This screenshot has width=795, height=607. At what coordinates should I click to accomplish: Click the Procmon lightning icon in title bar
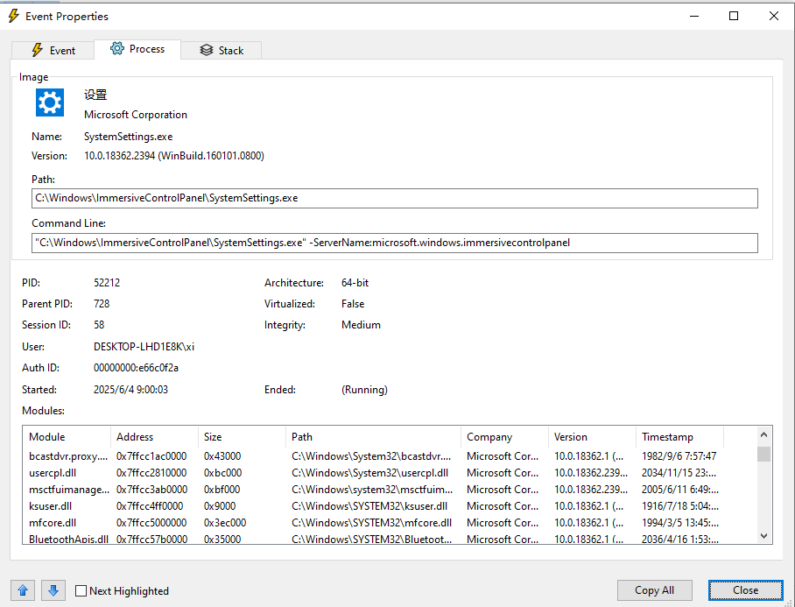[x=11, y=15]
